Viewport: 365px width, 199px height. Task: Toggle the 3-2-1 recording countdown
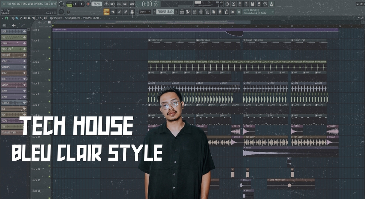119,4
